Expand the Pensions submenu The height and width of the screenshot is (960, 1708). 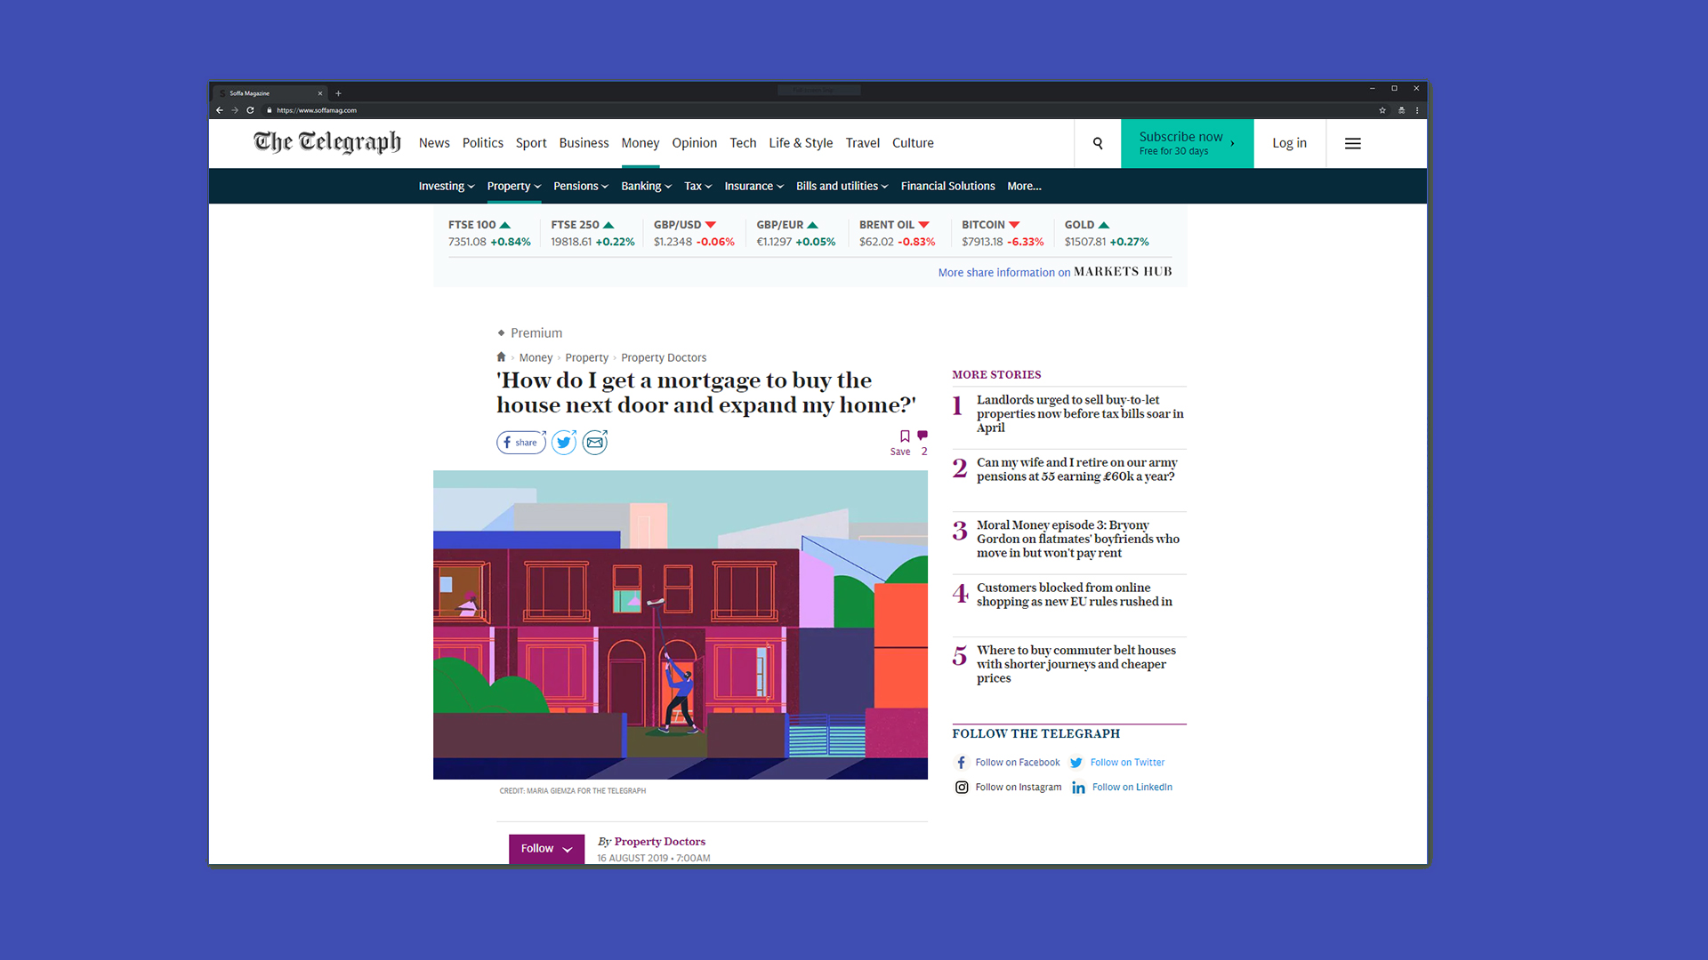[581, 186]
